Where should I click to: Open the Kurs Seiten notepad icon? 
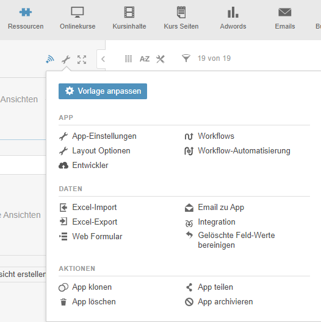click(x=181, y=12)
